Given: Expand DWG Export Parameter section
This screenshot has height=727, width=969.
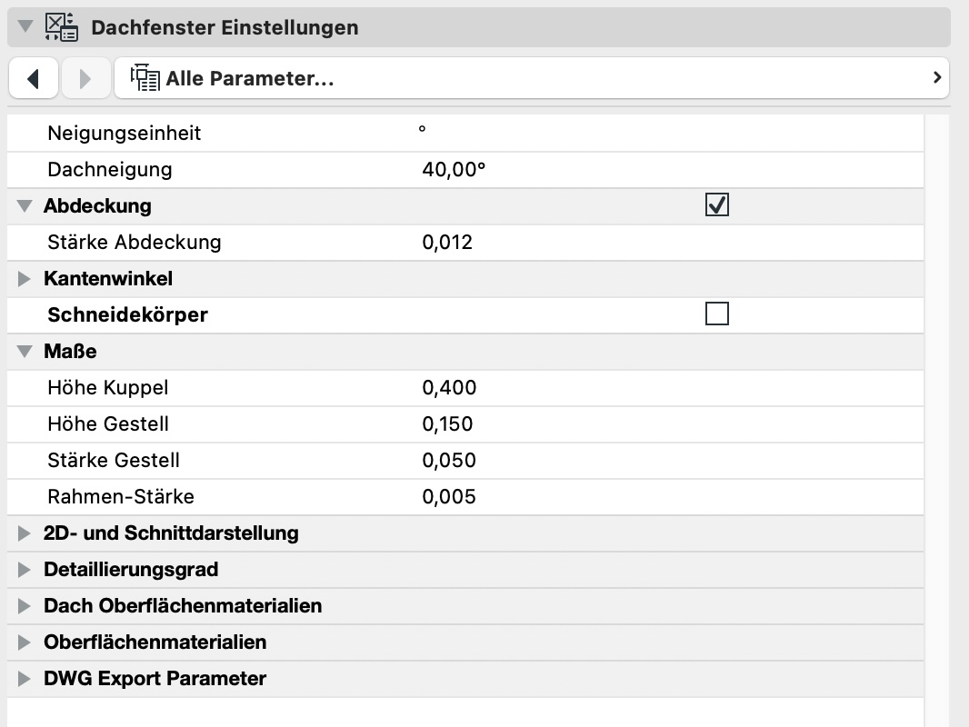Looking at the screenshot, I should tap(25, 679).
